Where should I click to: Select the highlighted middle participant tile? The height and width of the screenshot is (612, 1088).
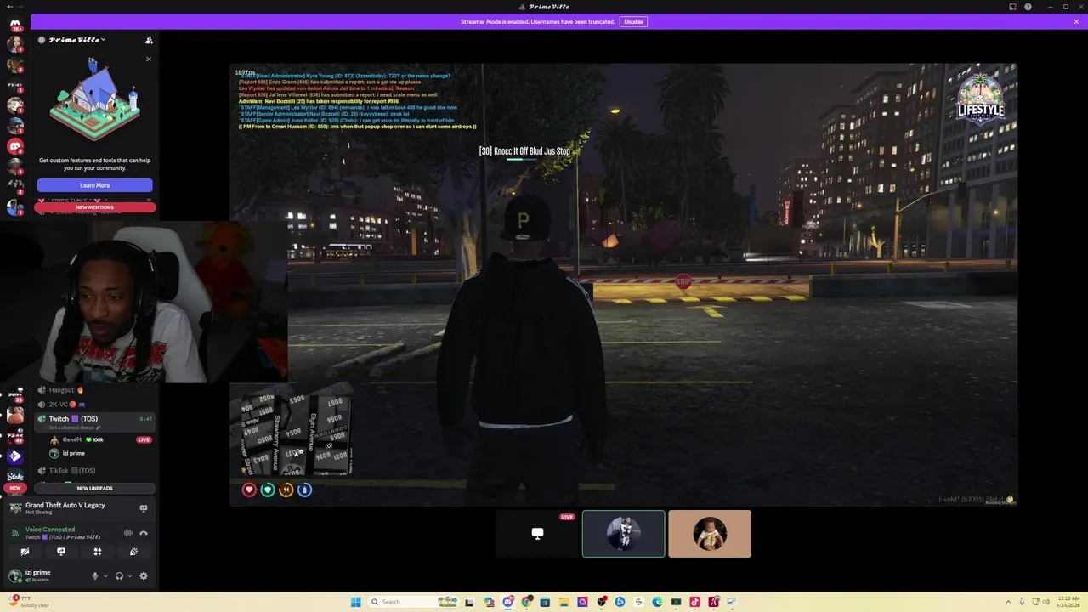pyautogui.click(x=623, y=534)
